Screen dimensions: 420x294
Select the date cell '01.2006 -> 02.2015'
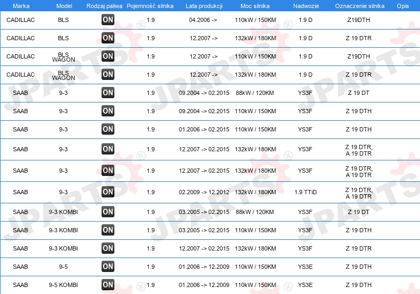click(x=204, y=129)
